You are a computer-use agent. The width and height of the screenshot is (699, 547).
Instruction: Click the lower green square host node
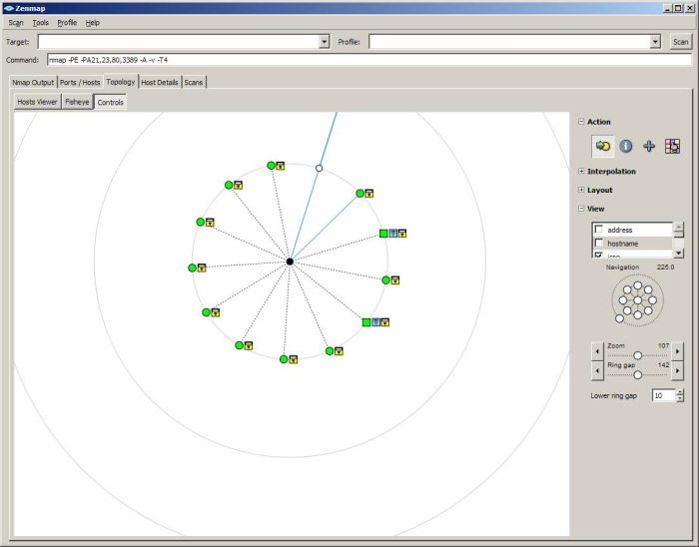click(x=366, y=322)
